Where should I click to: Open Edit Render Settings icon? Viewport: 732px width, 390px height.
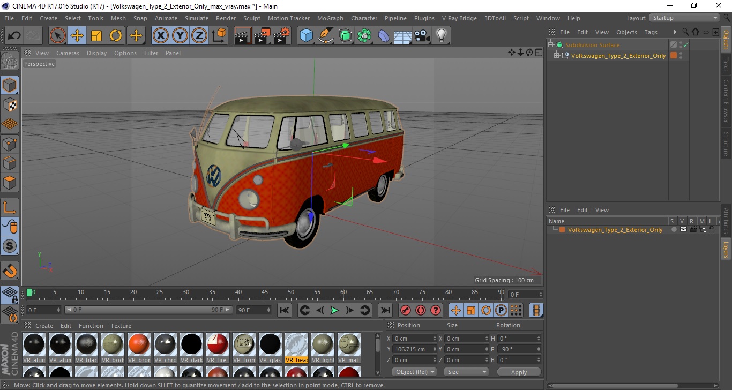tap(282, 36)
